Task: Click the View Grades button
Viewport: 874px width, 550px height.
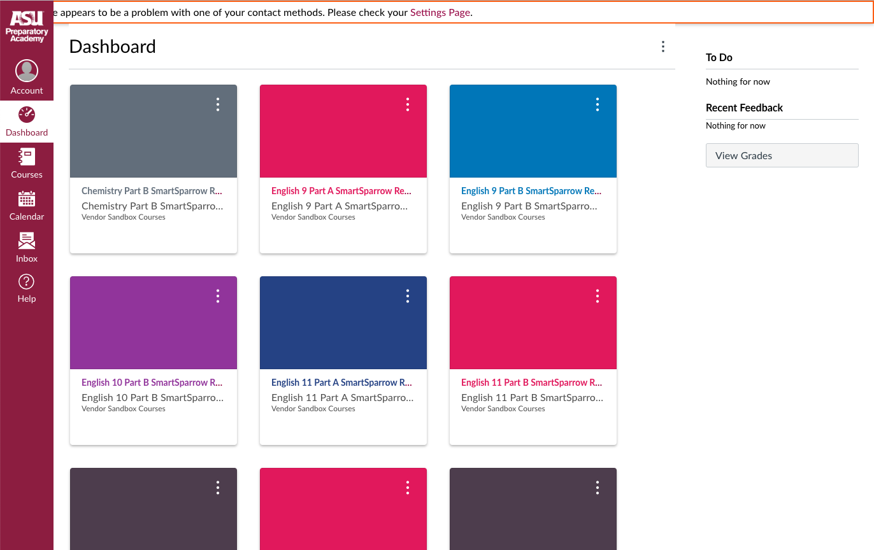Action: click(x=782, y=155)
